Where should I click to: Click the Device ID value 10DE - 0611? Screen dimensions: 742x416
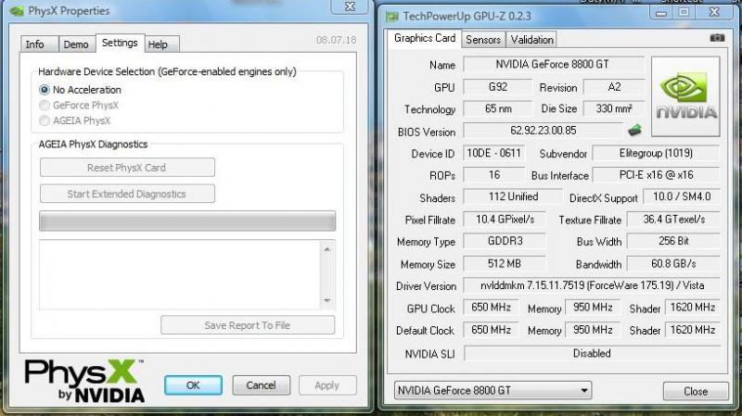(x=493, y=153)
